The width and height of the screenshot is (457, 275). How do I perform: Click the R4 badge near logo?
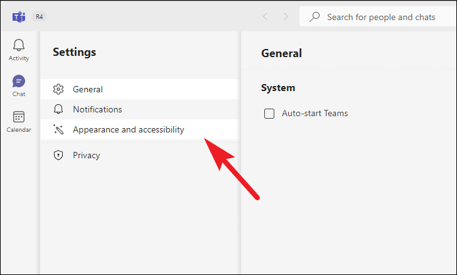[x=40, y=16]
